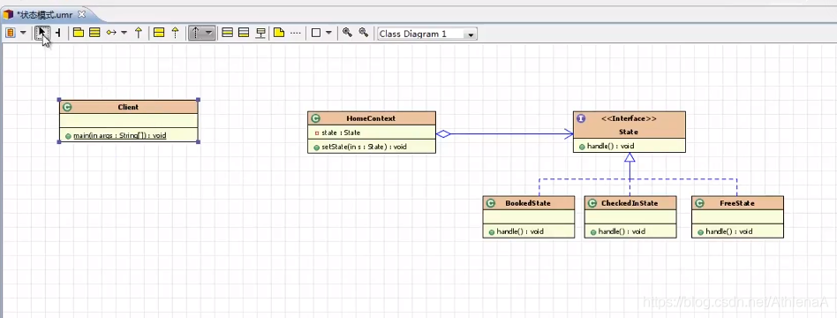The image size is (837, 318).
Task: Click the <<Interface>> stereotype label
Action: [630, 118]
